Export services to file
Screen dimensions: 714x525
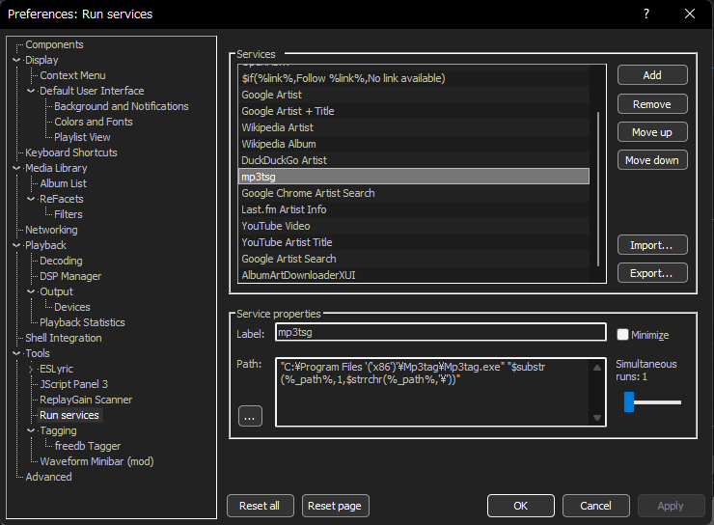[652, 273]
